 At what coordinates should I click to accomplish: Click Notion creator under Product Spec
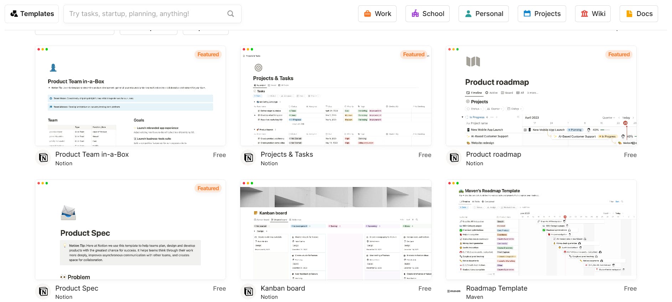(64, 297)
